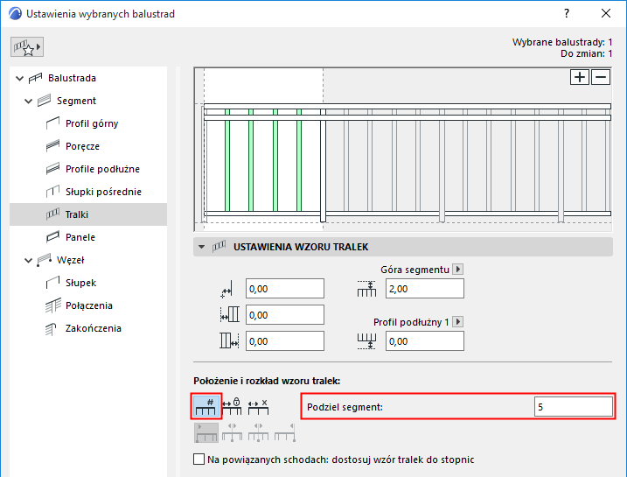
Task: Open Profile podłużne settings
Action: 103,169
